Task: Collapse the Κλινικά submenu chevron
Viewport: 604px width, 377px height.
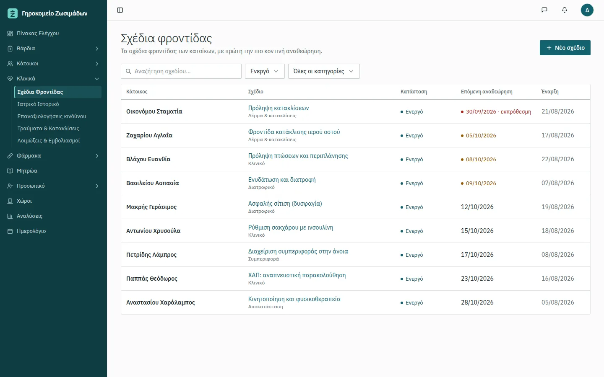Action: click(x=97, y=79)
